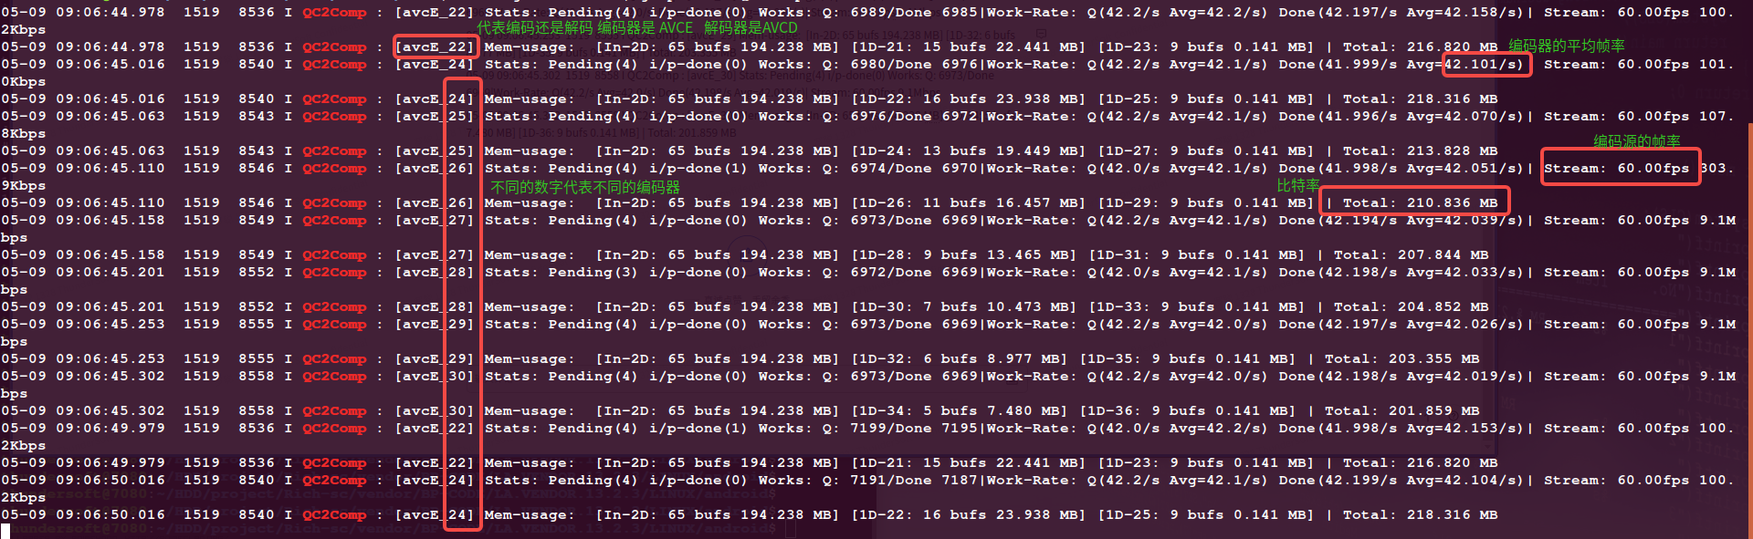Select the Pending(3) value in avcE_28 stats
1753x539 pixels.
(x=593, y=273)
